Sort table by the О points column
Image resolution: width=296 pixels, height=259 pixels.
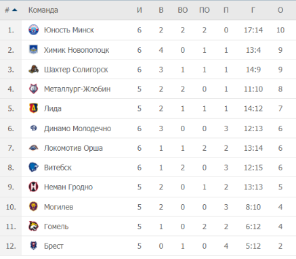[x=280, y=10]
